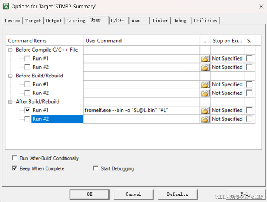Enable After Build/Rebuild Run #2 checkbox
The width and height of the screenshot is (267, 202).
click(x=27, y=119)
